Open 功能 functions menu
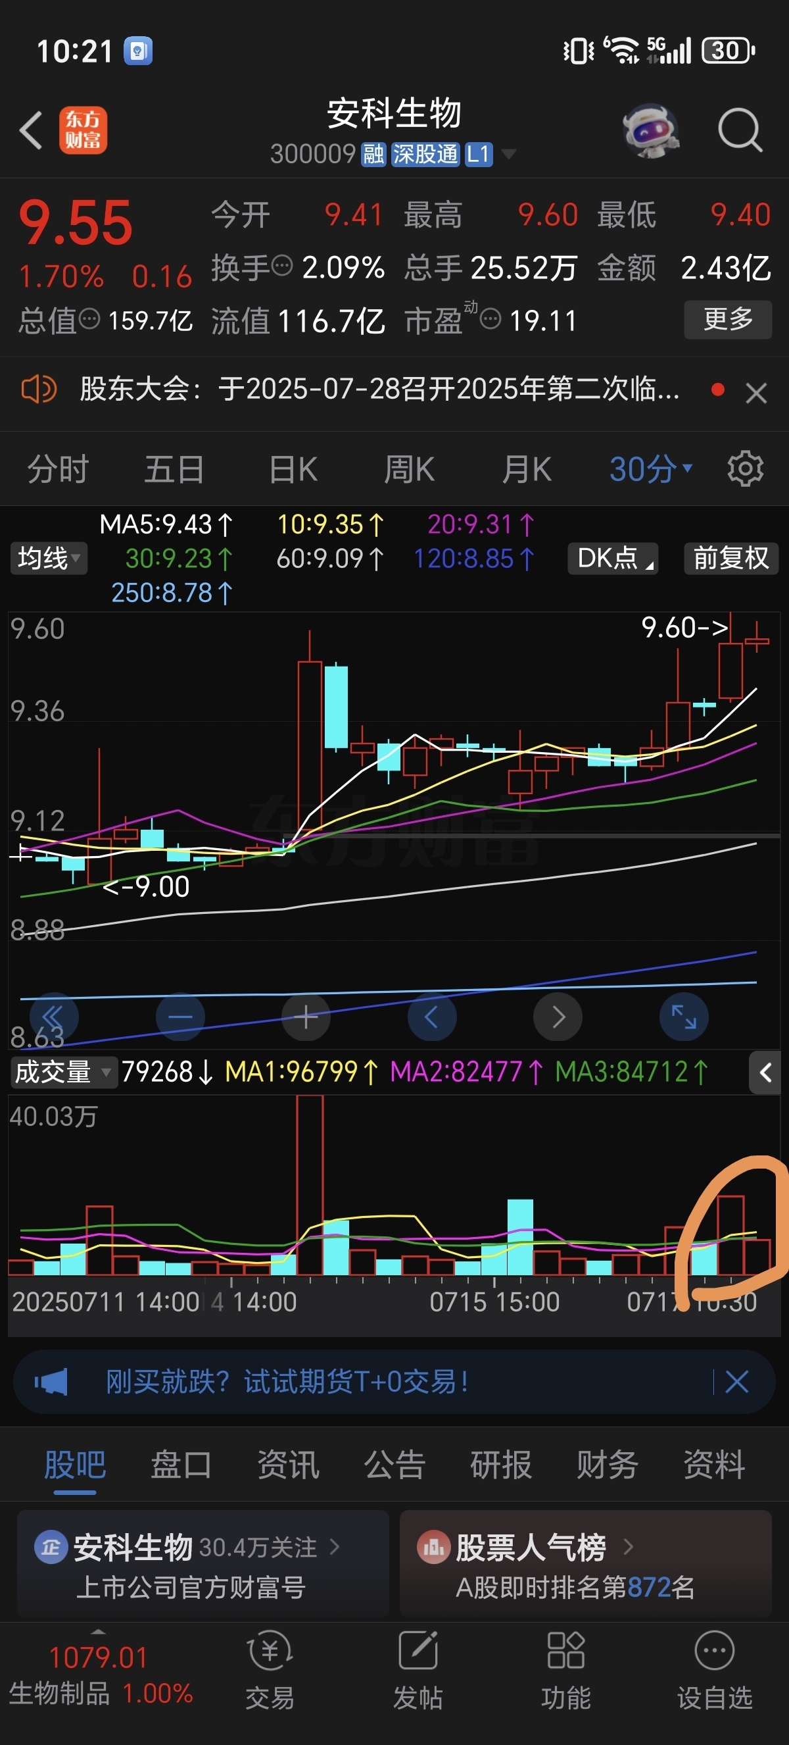Image resolution: width=789 pixels, height=1745 pixels. 565,1670
